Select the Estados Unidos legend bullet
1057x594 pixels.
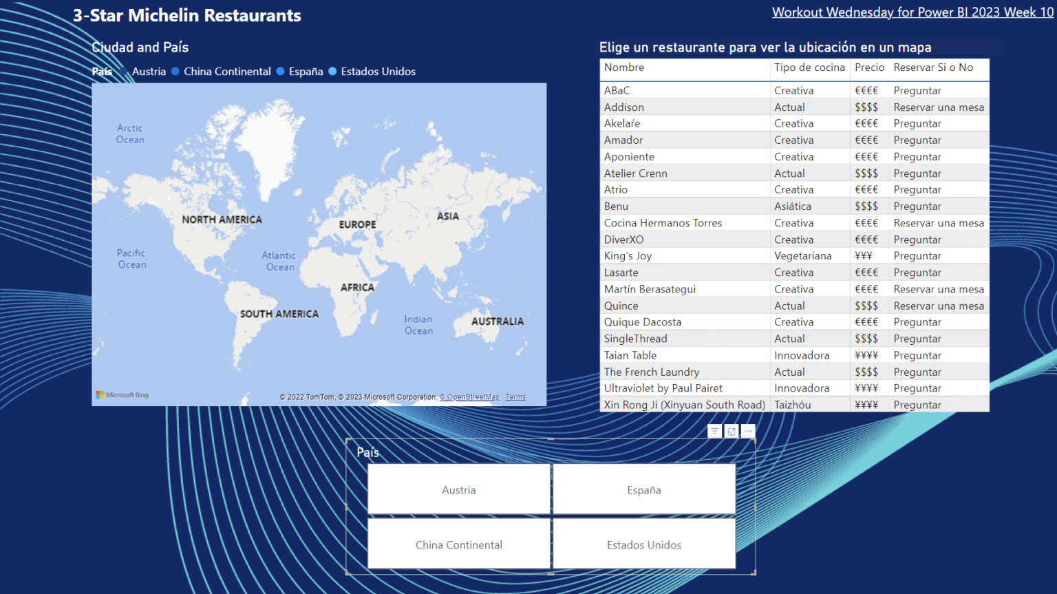pos(334,71)
